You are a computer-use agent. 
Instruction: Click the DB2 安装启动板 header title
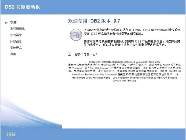(x=22, y=7)
